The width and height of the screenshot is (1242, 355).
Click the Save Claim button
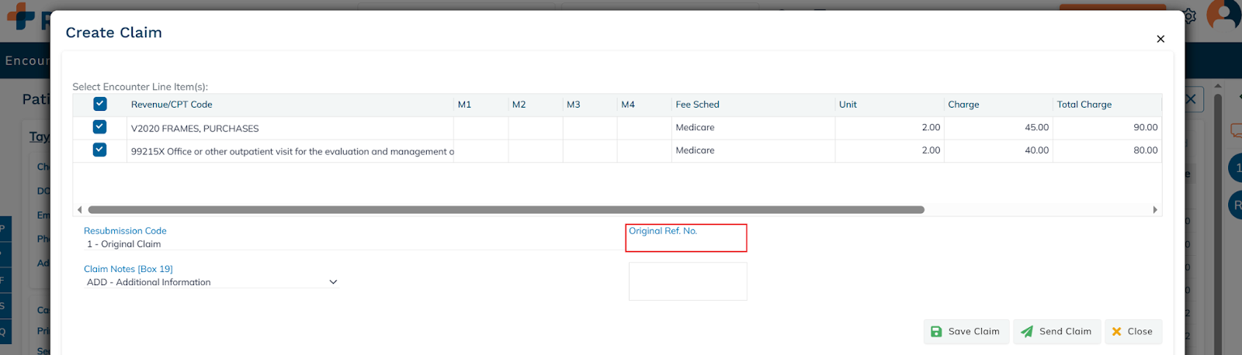point(966,331)
